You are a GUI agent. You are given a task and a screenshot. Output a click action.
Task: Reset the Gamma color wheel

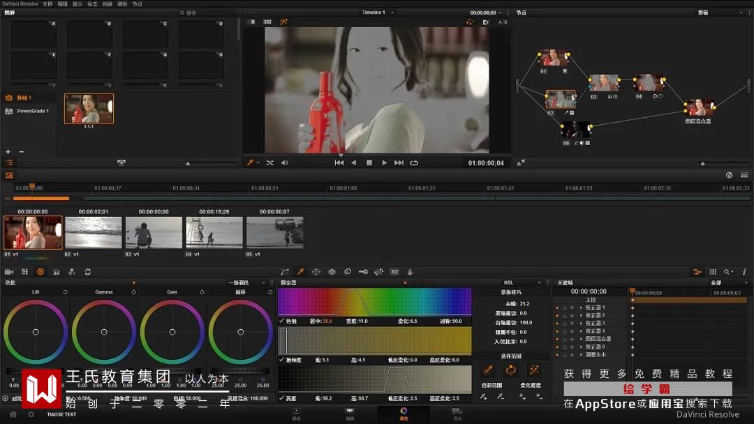133,292
